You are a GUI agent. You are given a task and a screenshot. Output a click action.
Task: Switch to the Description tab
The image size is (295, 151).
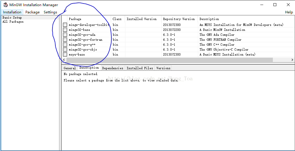click(x=89, y=67)
